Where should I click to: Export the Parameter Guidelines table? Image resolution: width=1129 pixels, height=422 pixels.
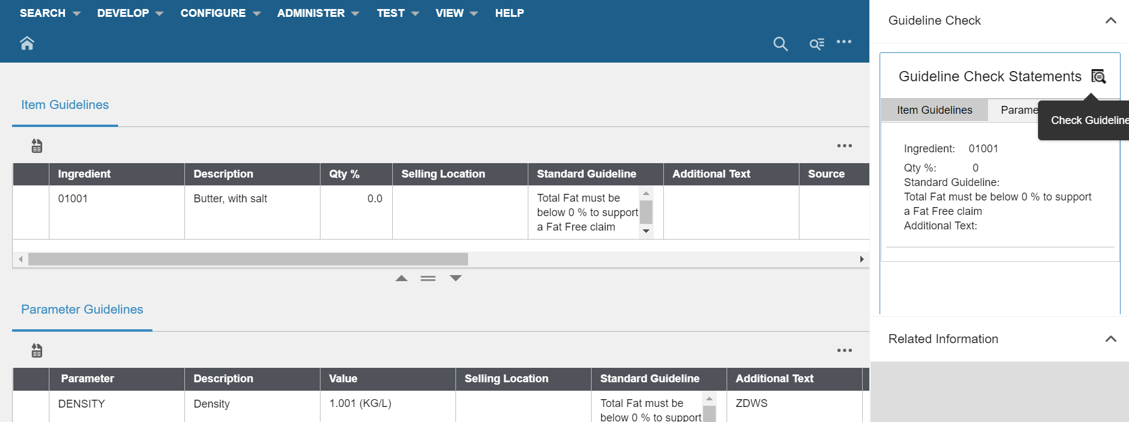click(x=37, y=350)
